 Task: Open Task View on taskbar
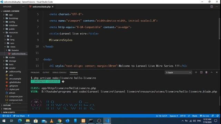(12, 121)
